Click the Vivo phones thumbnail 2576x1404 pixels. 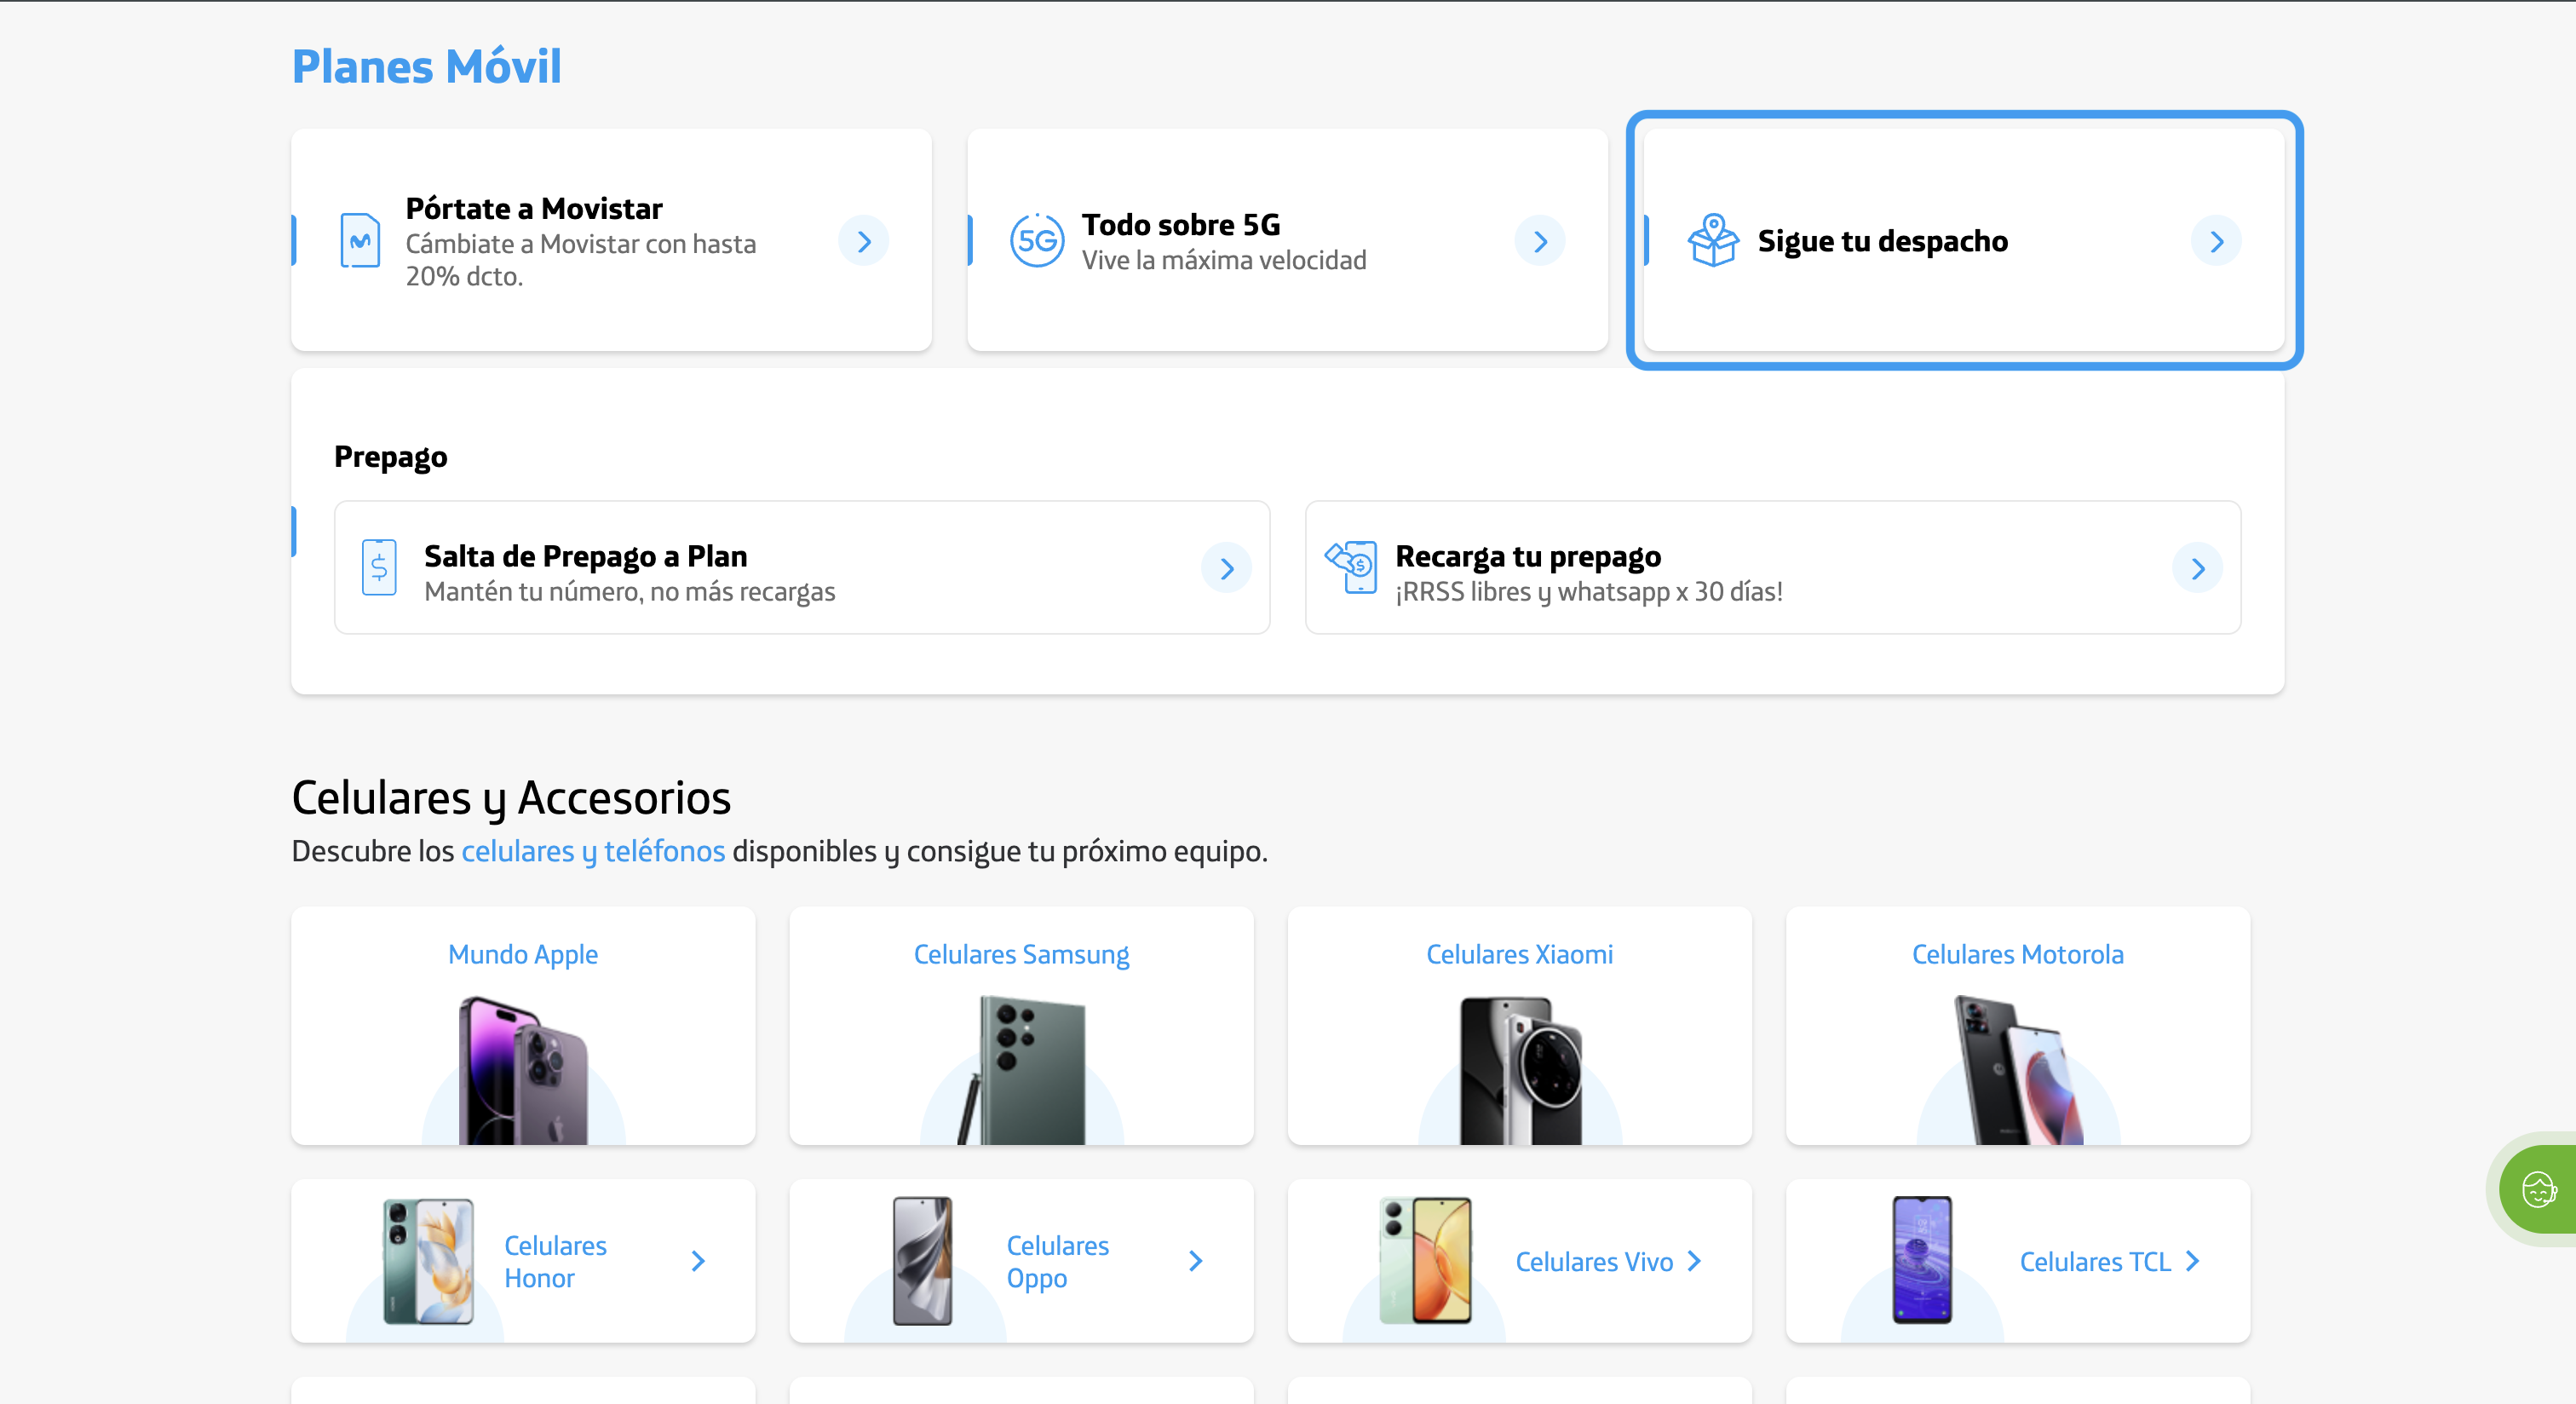[x=1425, y=1261]
